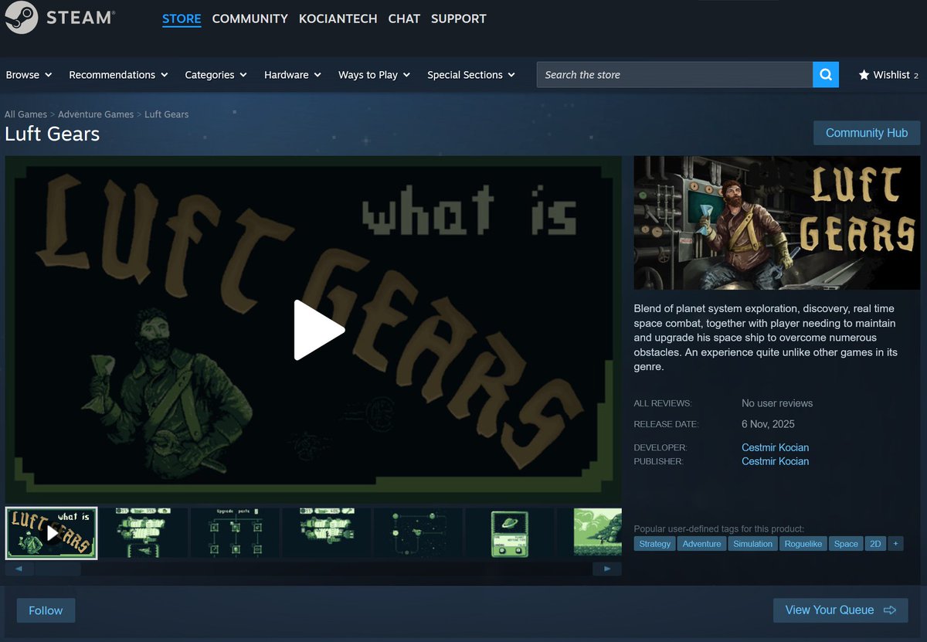Click the Follow button
The width and height of the screenshot is (927, 642).
46,610
